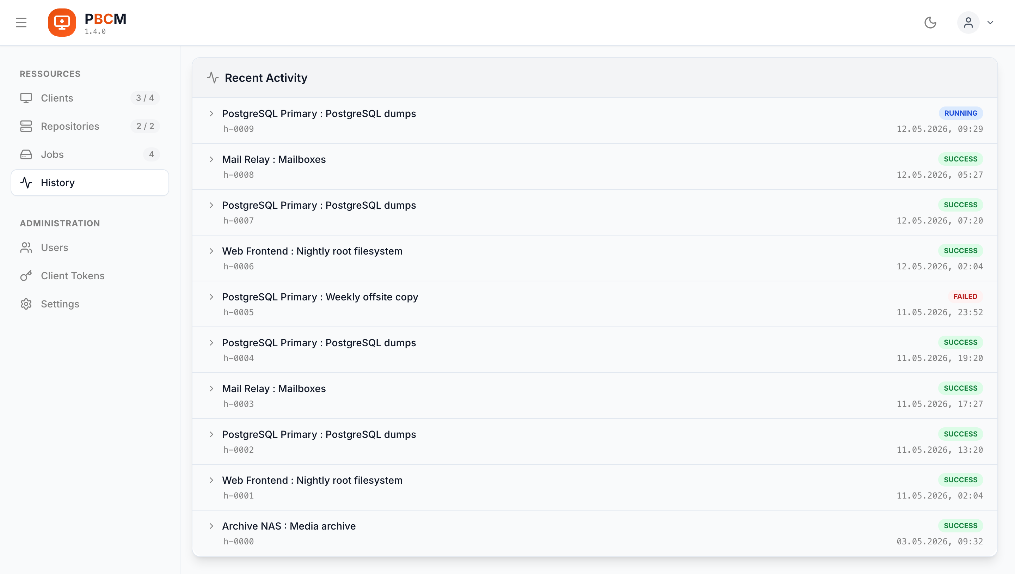Select the History menu item
Viewport: 1015px width, 574px height.
tap(90, 183)
